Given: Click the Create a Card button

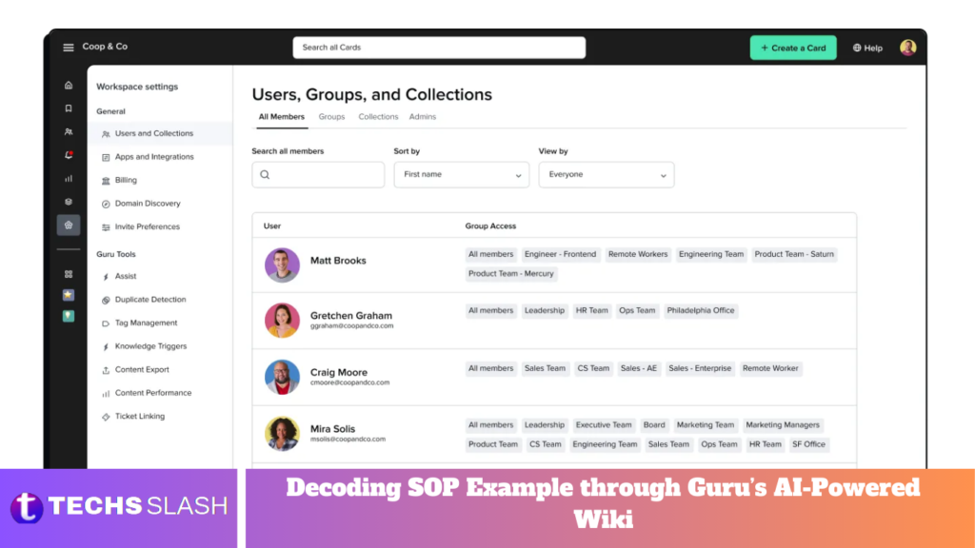Looking at the screenshot, I should [x=793, y=47].
